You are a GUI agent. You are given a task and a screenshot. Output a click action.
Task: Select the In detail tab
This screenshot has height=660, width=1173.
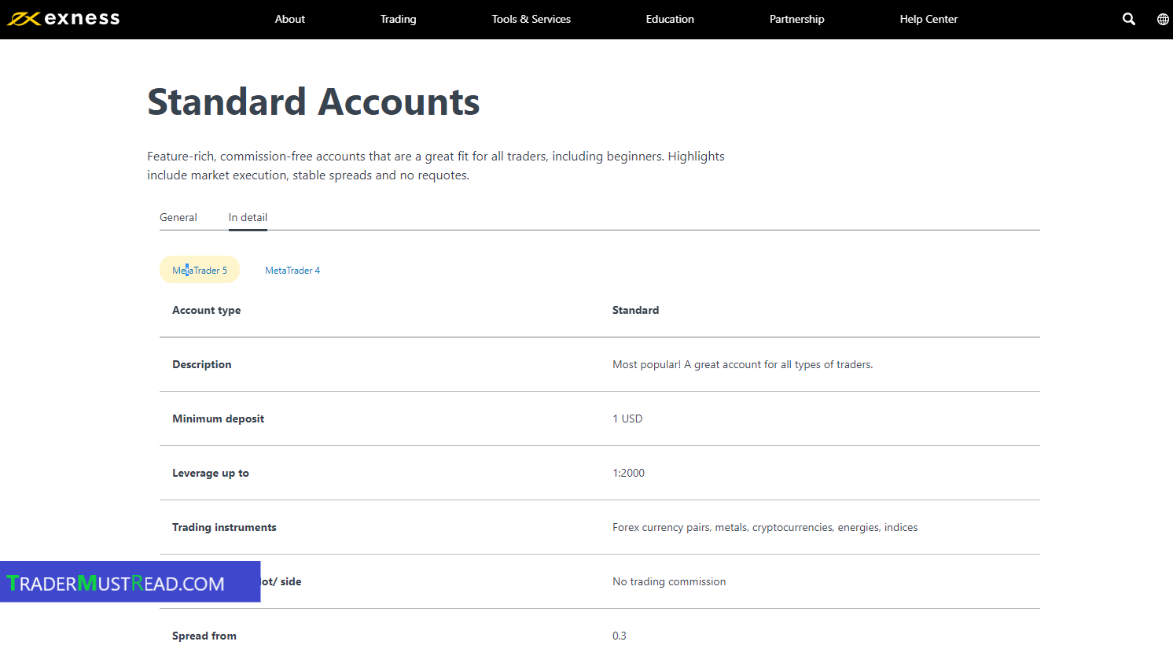point(248,217)
